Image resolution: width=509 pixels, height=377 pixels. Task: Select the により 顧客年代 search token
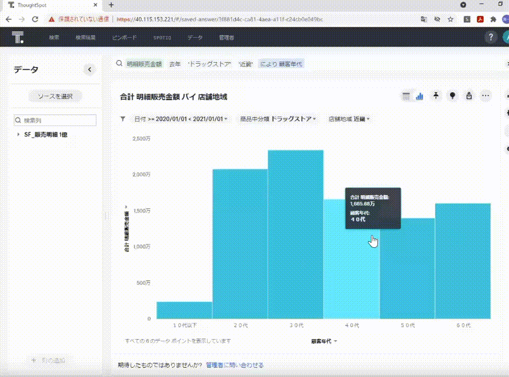click(x=281, y=64)
